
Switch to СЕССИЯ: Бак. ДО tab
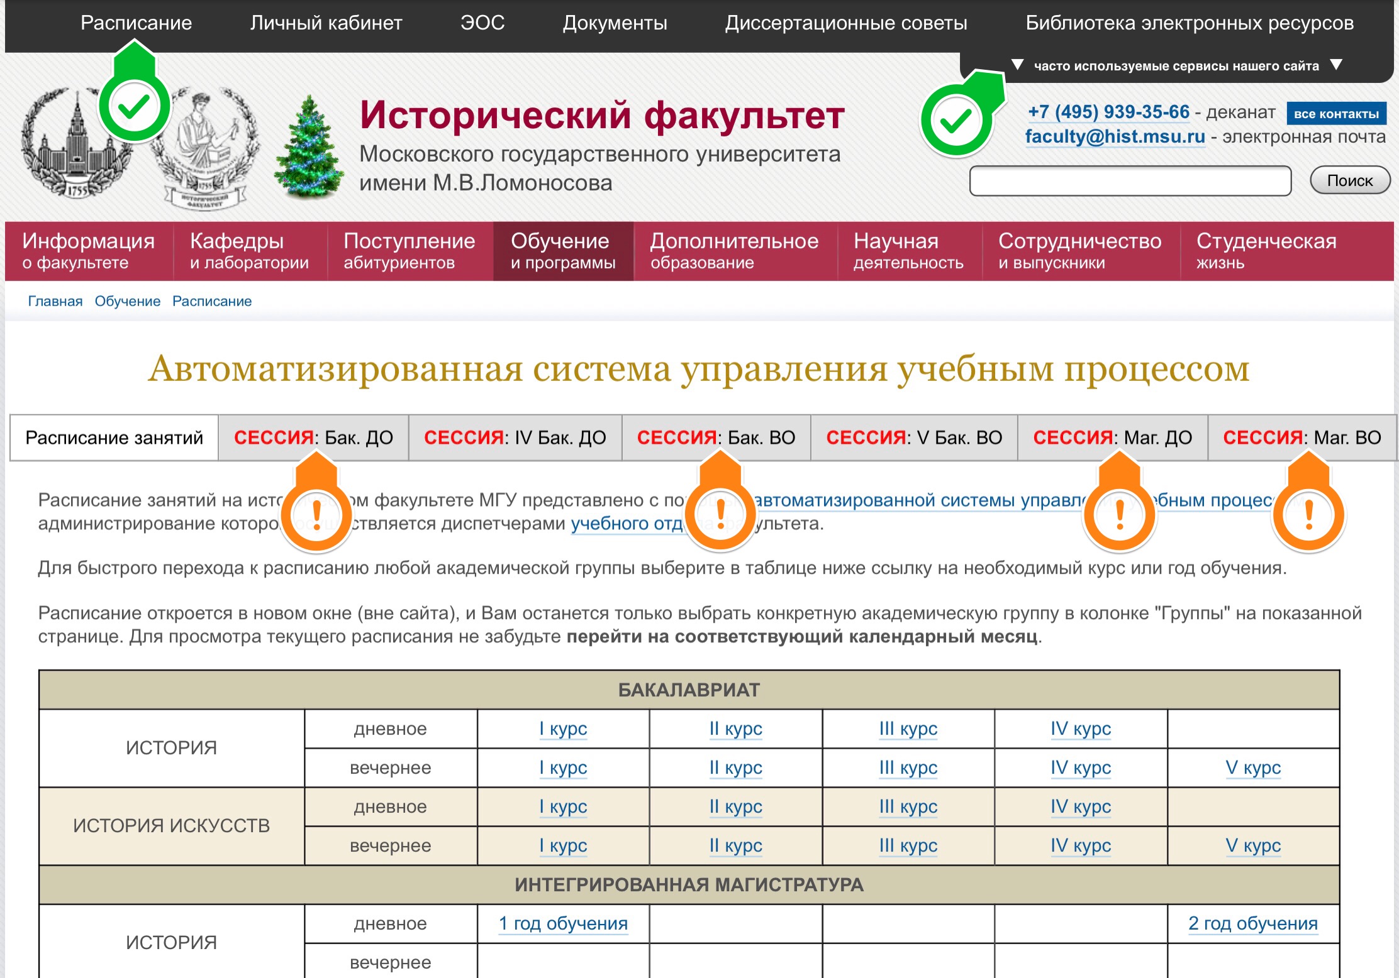[x=313, y=437]
